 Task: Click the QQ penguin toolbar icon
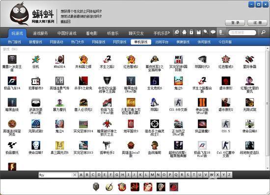pyautogui.click(x=184, y=32)
